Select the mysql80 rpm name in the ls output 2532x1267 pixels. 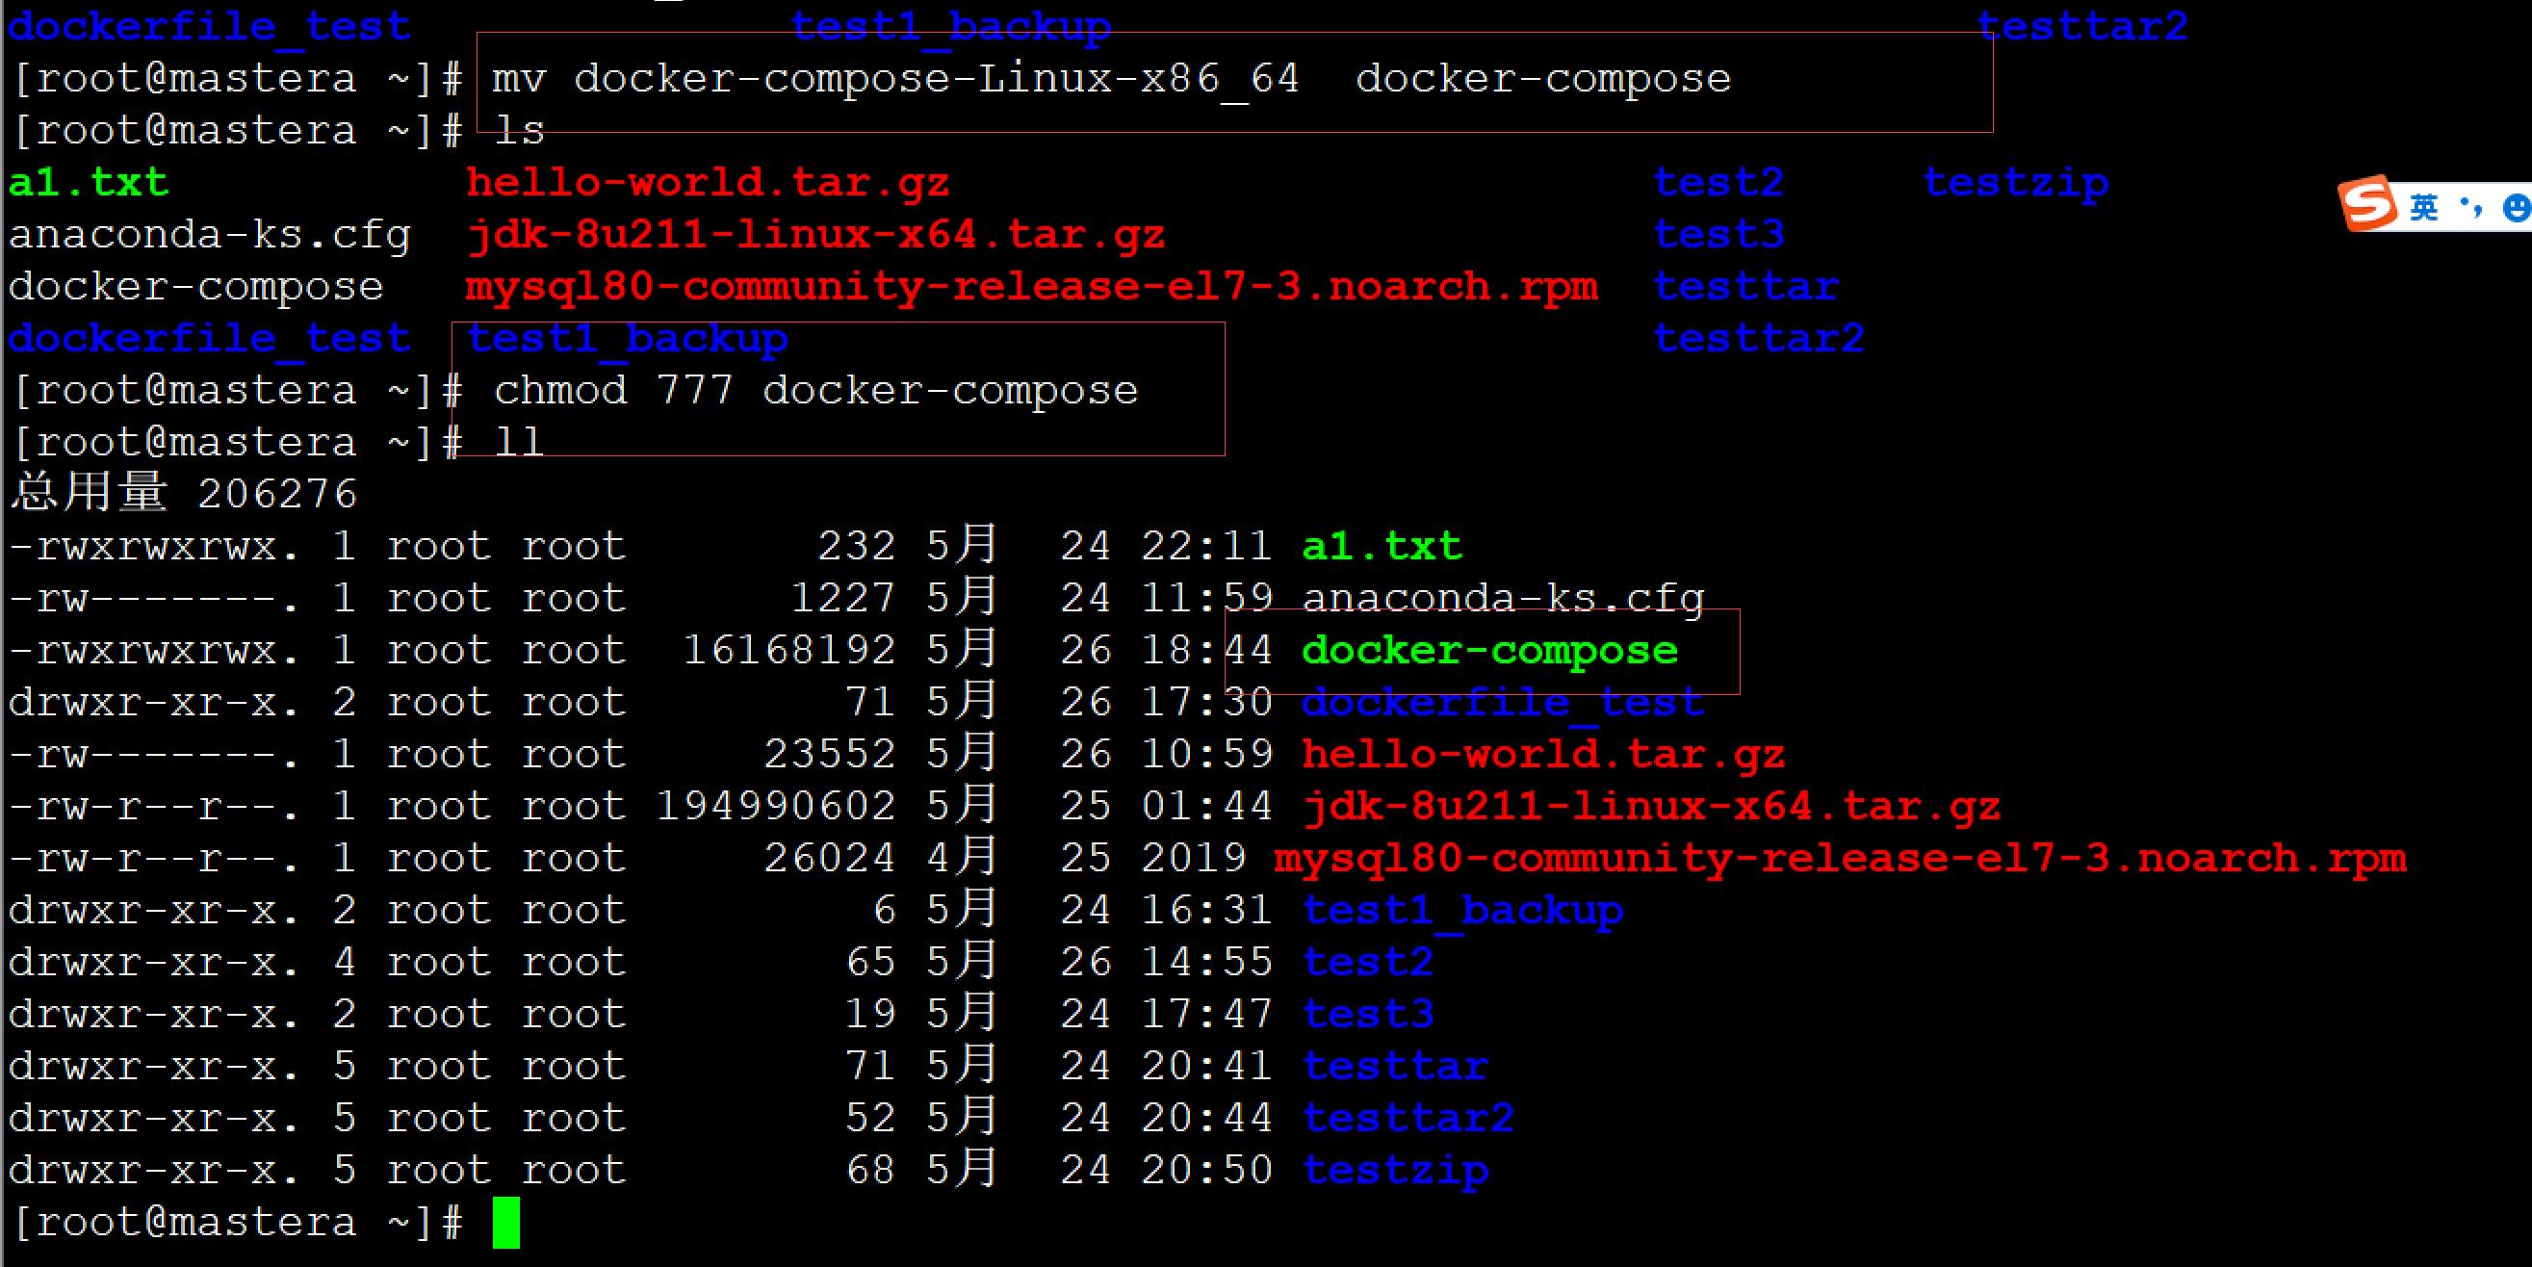coord(1031,287)
